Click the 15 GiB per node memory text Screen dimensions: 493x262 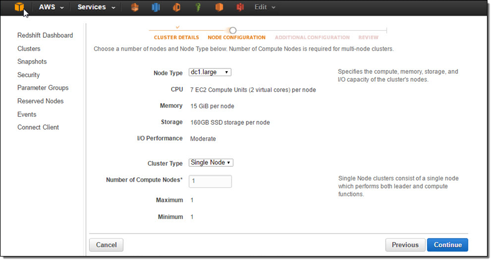click(212, 106)
